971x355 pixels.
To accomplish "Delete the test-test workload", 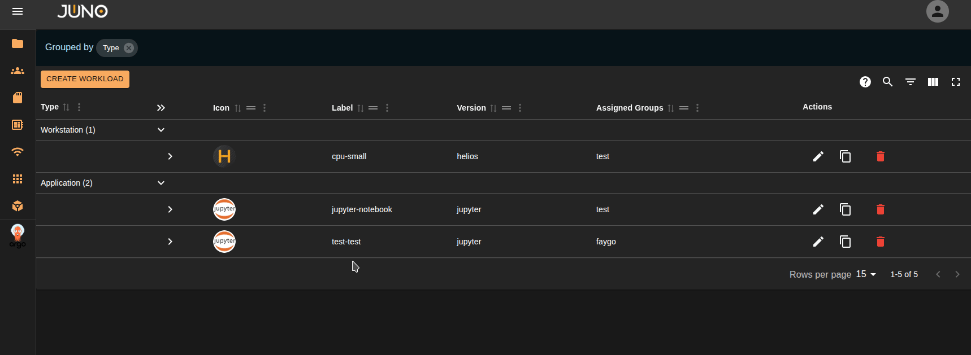I will 880,242.
